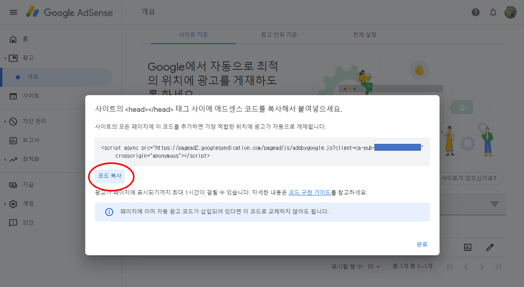
Task: Click the 코드 복사 button
Action: pos(110,176)
